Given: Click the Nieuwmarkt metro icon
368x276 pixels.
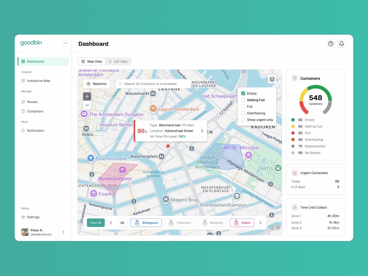Looking at the screenshot, I should click(x=153, y=93).
